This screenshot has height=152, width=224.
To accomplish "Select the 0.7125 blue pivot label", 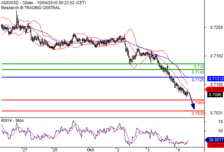I will [198, 80].
